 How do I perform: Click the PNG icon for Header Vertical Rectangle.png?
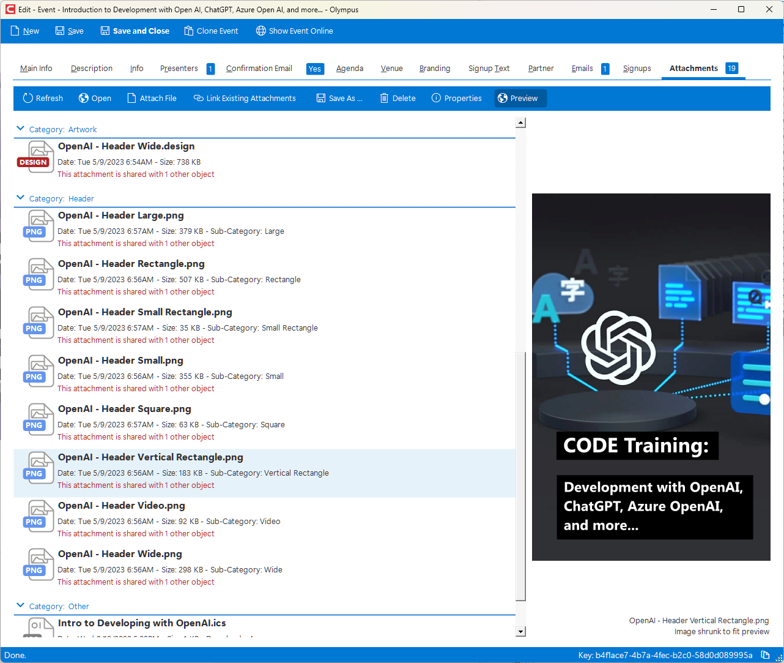(x=39, y=468)
